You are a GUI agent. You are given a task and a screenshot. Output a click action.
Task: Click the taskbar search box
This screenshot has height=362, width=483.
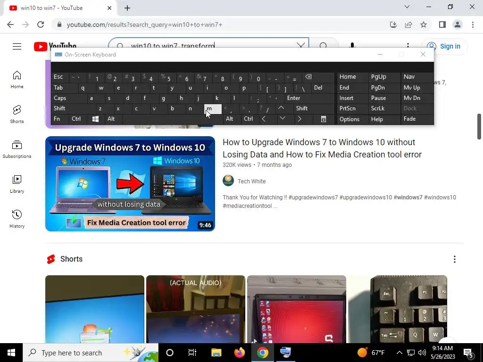tap(91, 353)
